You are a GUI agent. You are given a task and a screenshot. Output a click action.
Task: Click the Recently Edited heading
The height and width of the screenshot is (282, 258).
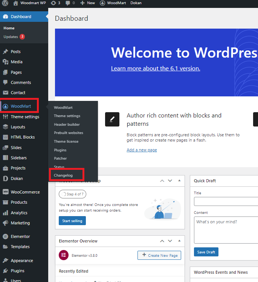point(73,271)
